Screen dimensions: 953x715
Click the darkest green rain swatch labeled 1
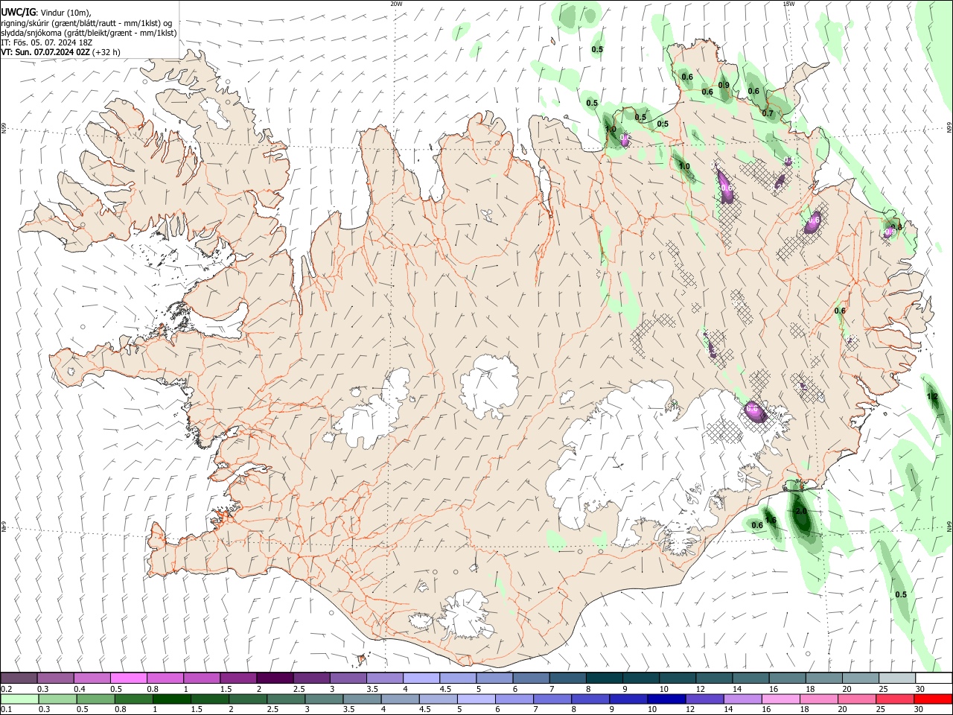pyautogui.click(x=171, y=699)
